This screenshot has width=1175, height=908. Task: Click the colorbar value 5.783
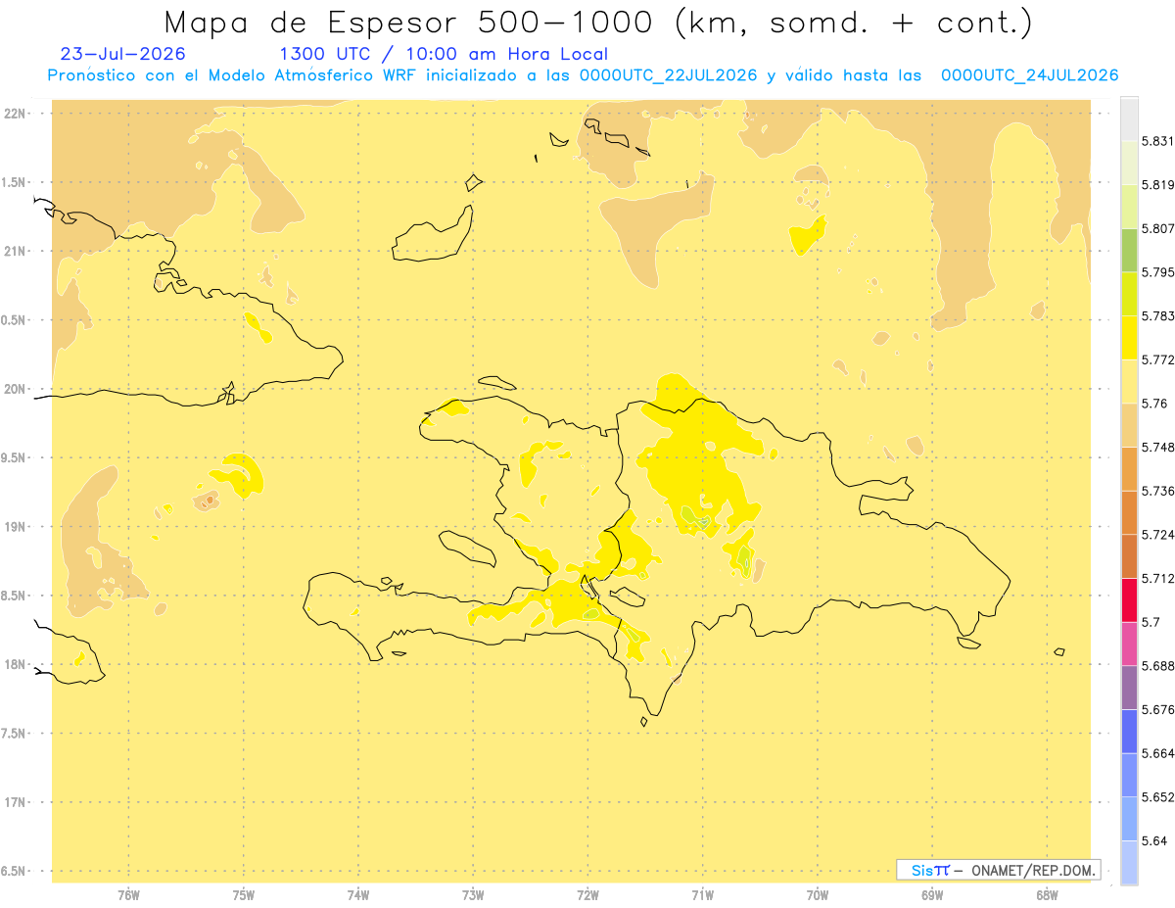click(x=1158, y=316)
